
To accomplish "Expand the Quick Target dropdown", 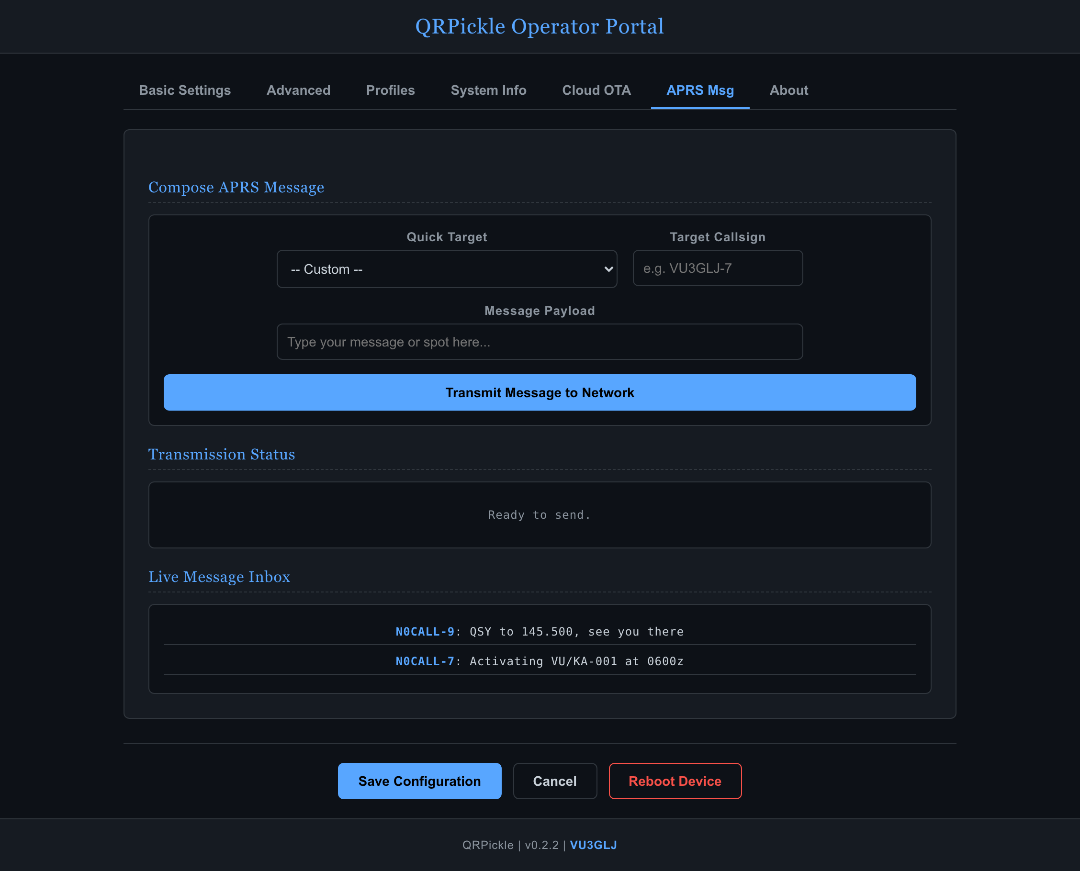I will coord(447,269).
